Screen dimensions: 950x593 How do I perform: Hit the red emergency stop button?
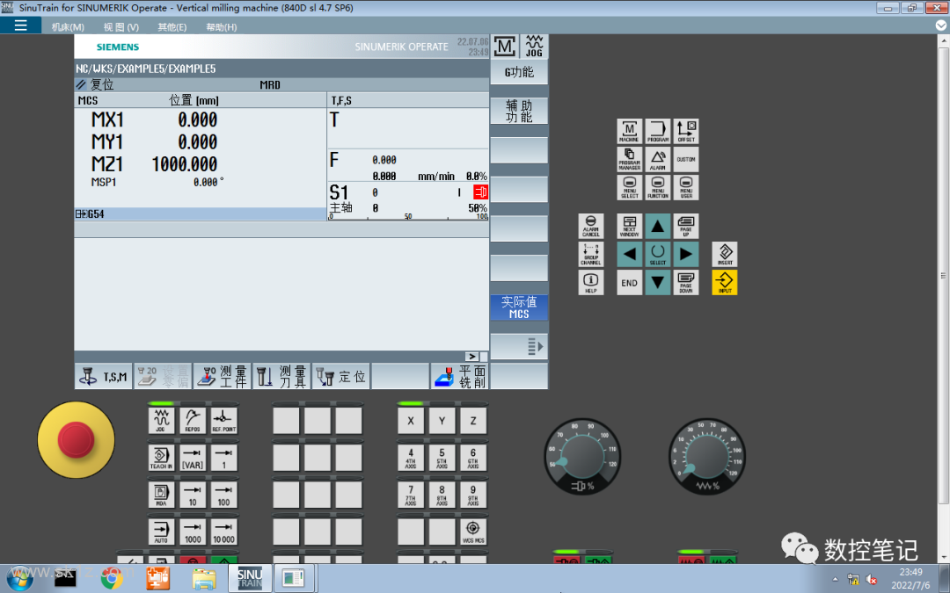click(76, 440)
